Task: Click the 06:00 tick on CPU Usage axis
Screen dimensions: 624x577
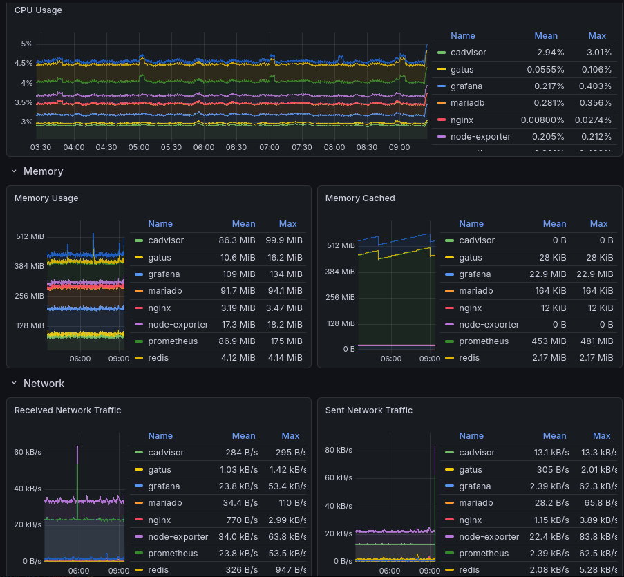Action: point(204,147)
